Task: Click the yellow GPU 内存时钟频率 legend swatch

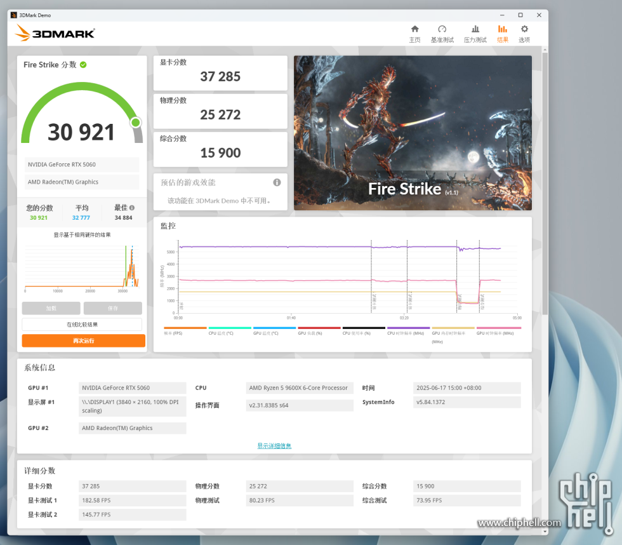Action: click(453, 328)
